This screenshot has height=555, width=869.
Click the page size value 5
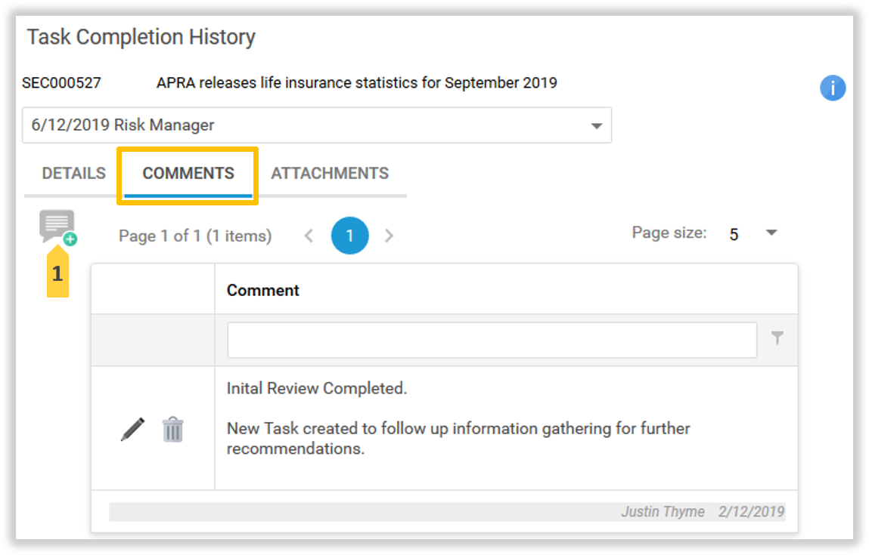pyautogui.click(x=734, y=235)
